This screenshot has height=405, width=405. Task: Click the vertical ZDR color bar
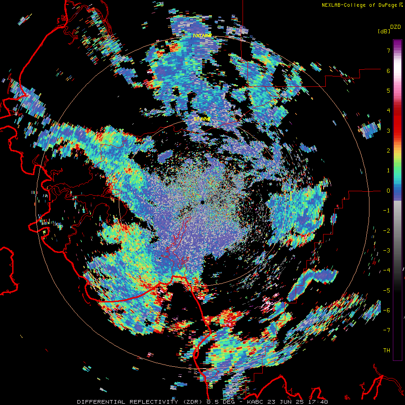coord(397,200)
